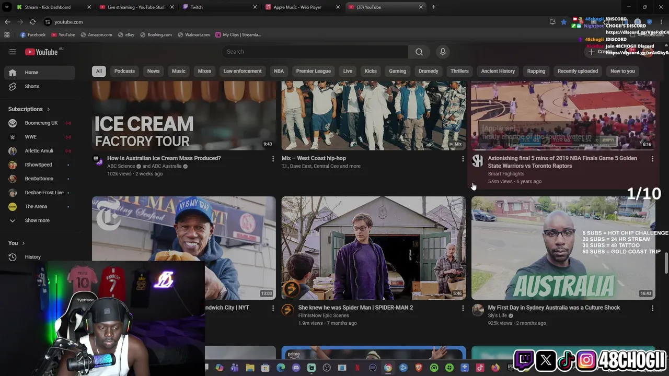Go to Home in sidebar
Viewport: 669px width, 376px height.
pos(40,73)
